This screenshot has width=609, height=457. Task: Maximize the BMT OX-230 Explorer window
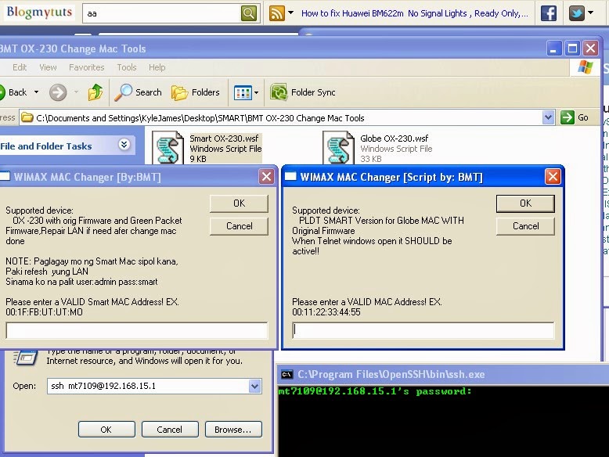click(572, 49)
